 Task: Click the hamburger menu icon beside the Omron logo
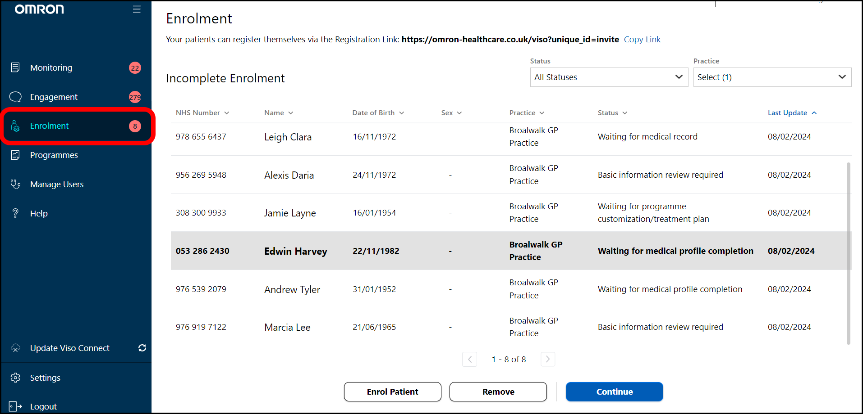click(137, 9)
